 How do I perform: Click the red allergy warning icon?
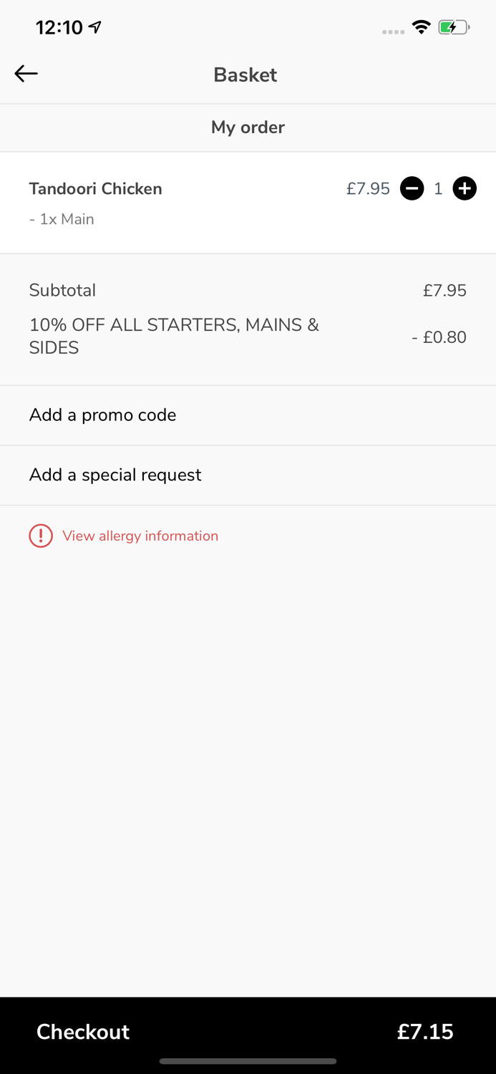pos(41,536)
